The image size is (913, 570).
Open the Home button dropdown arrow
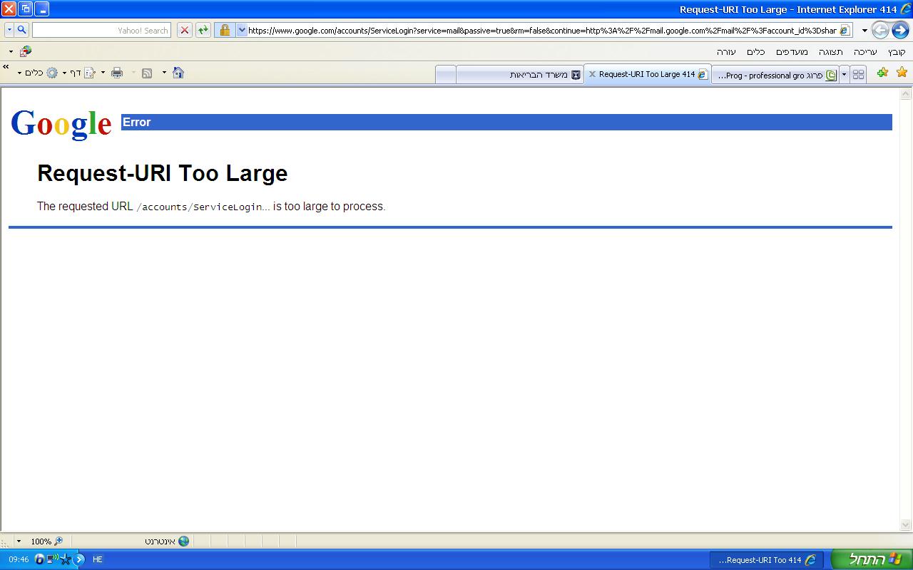pos(164,73)
